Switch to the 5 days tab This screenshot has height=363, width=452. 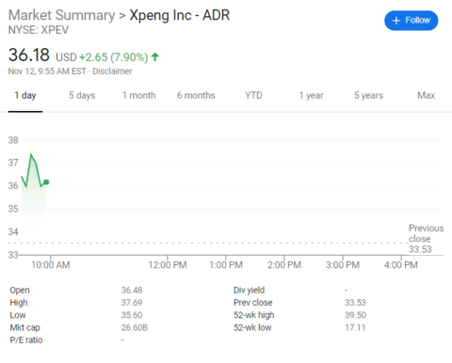(82, 95)
